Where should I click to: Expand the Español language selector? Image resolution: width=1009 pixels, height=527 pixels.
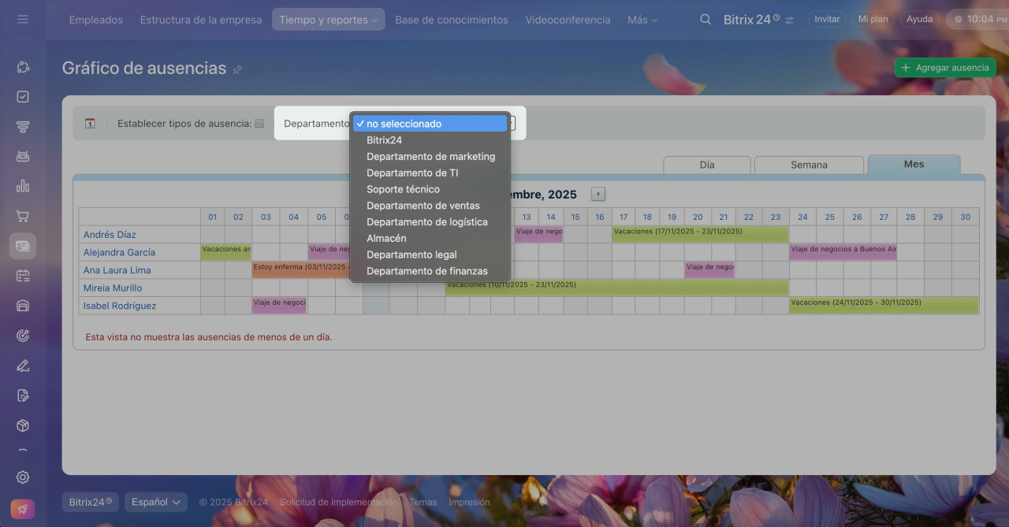157,502
